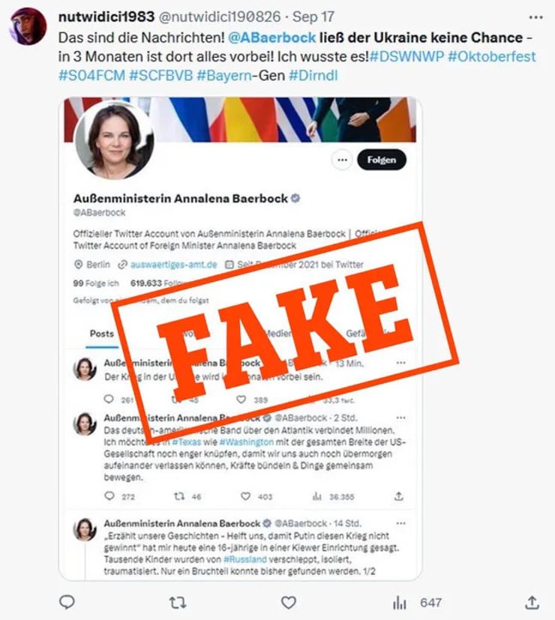Follow Baerbock with the Folgen button
The image size is (555, 620).
(381, 160)
